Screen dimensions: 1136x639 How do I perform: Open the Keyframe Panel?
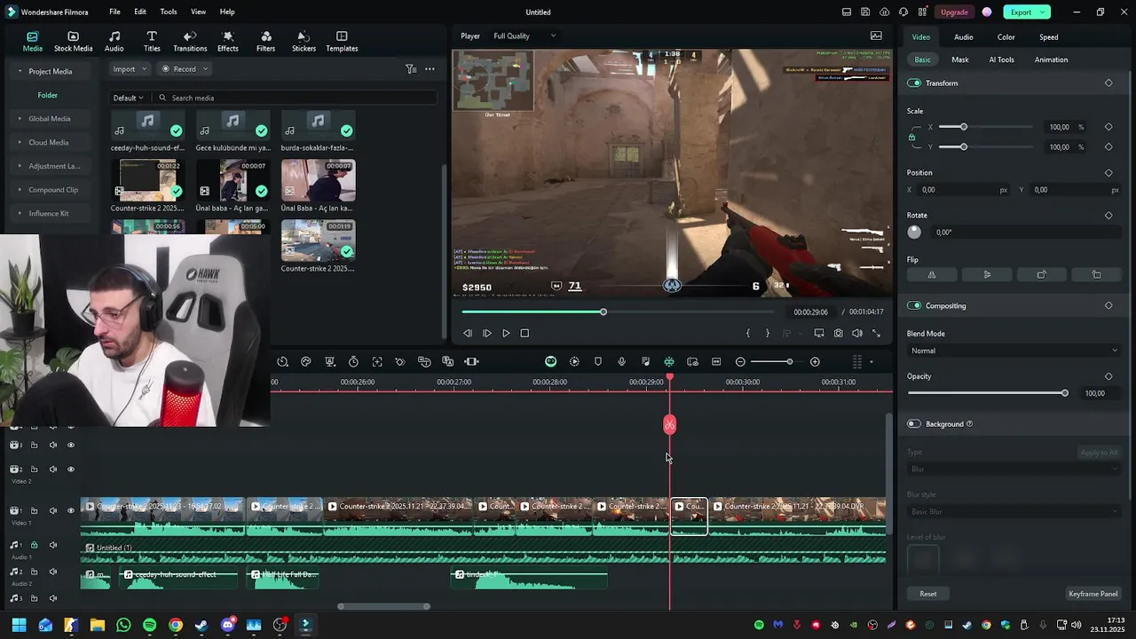point(1093,594)
